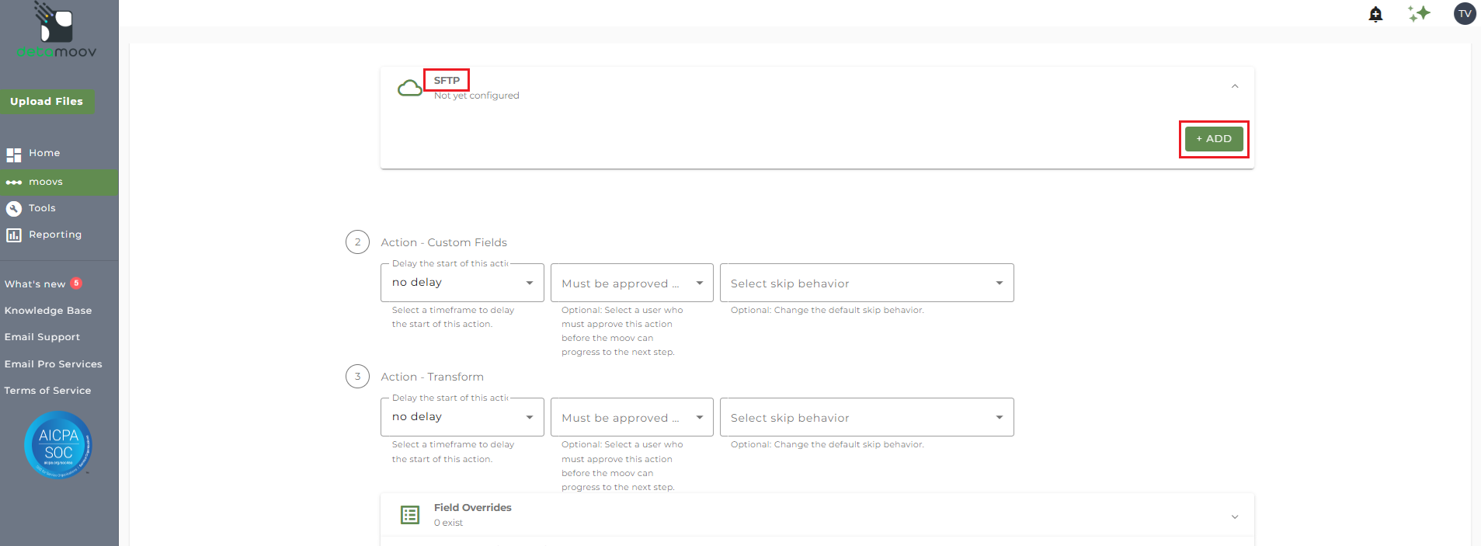Click the AICPA SOC badge
The height and width of the screenshot is (546, 1481).
tap(58, 445)
